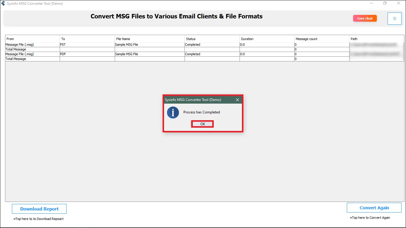Click the Convert Again button
Screen dimensions: 406x228
374,208
